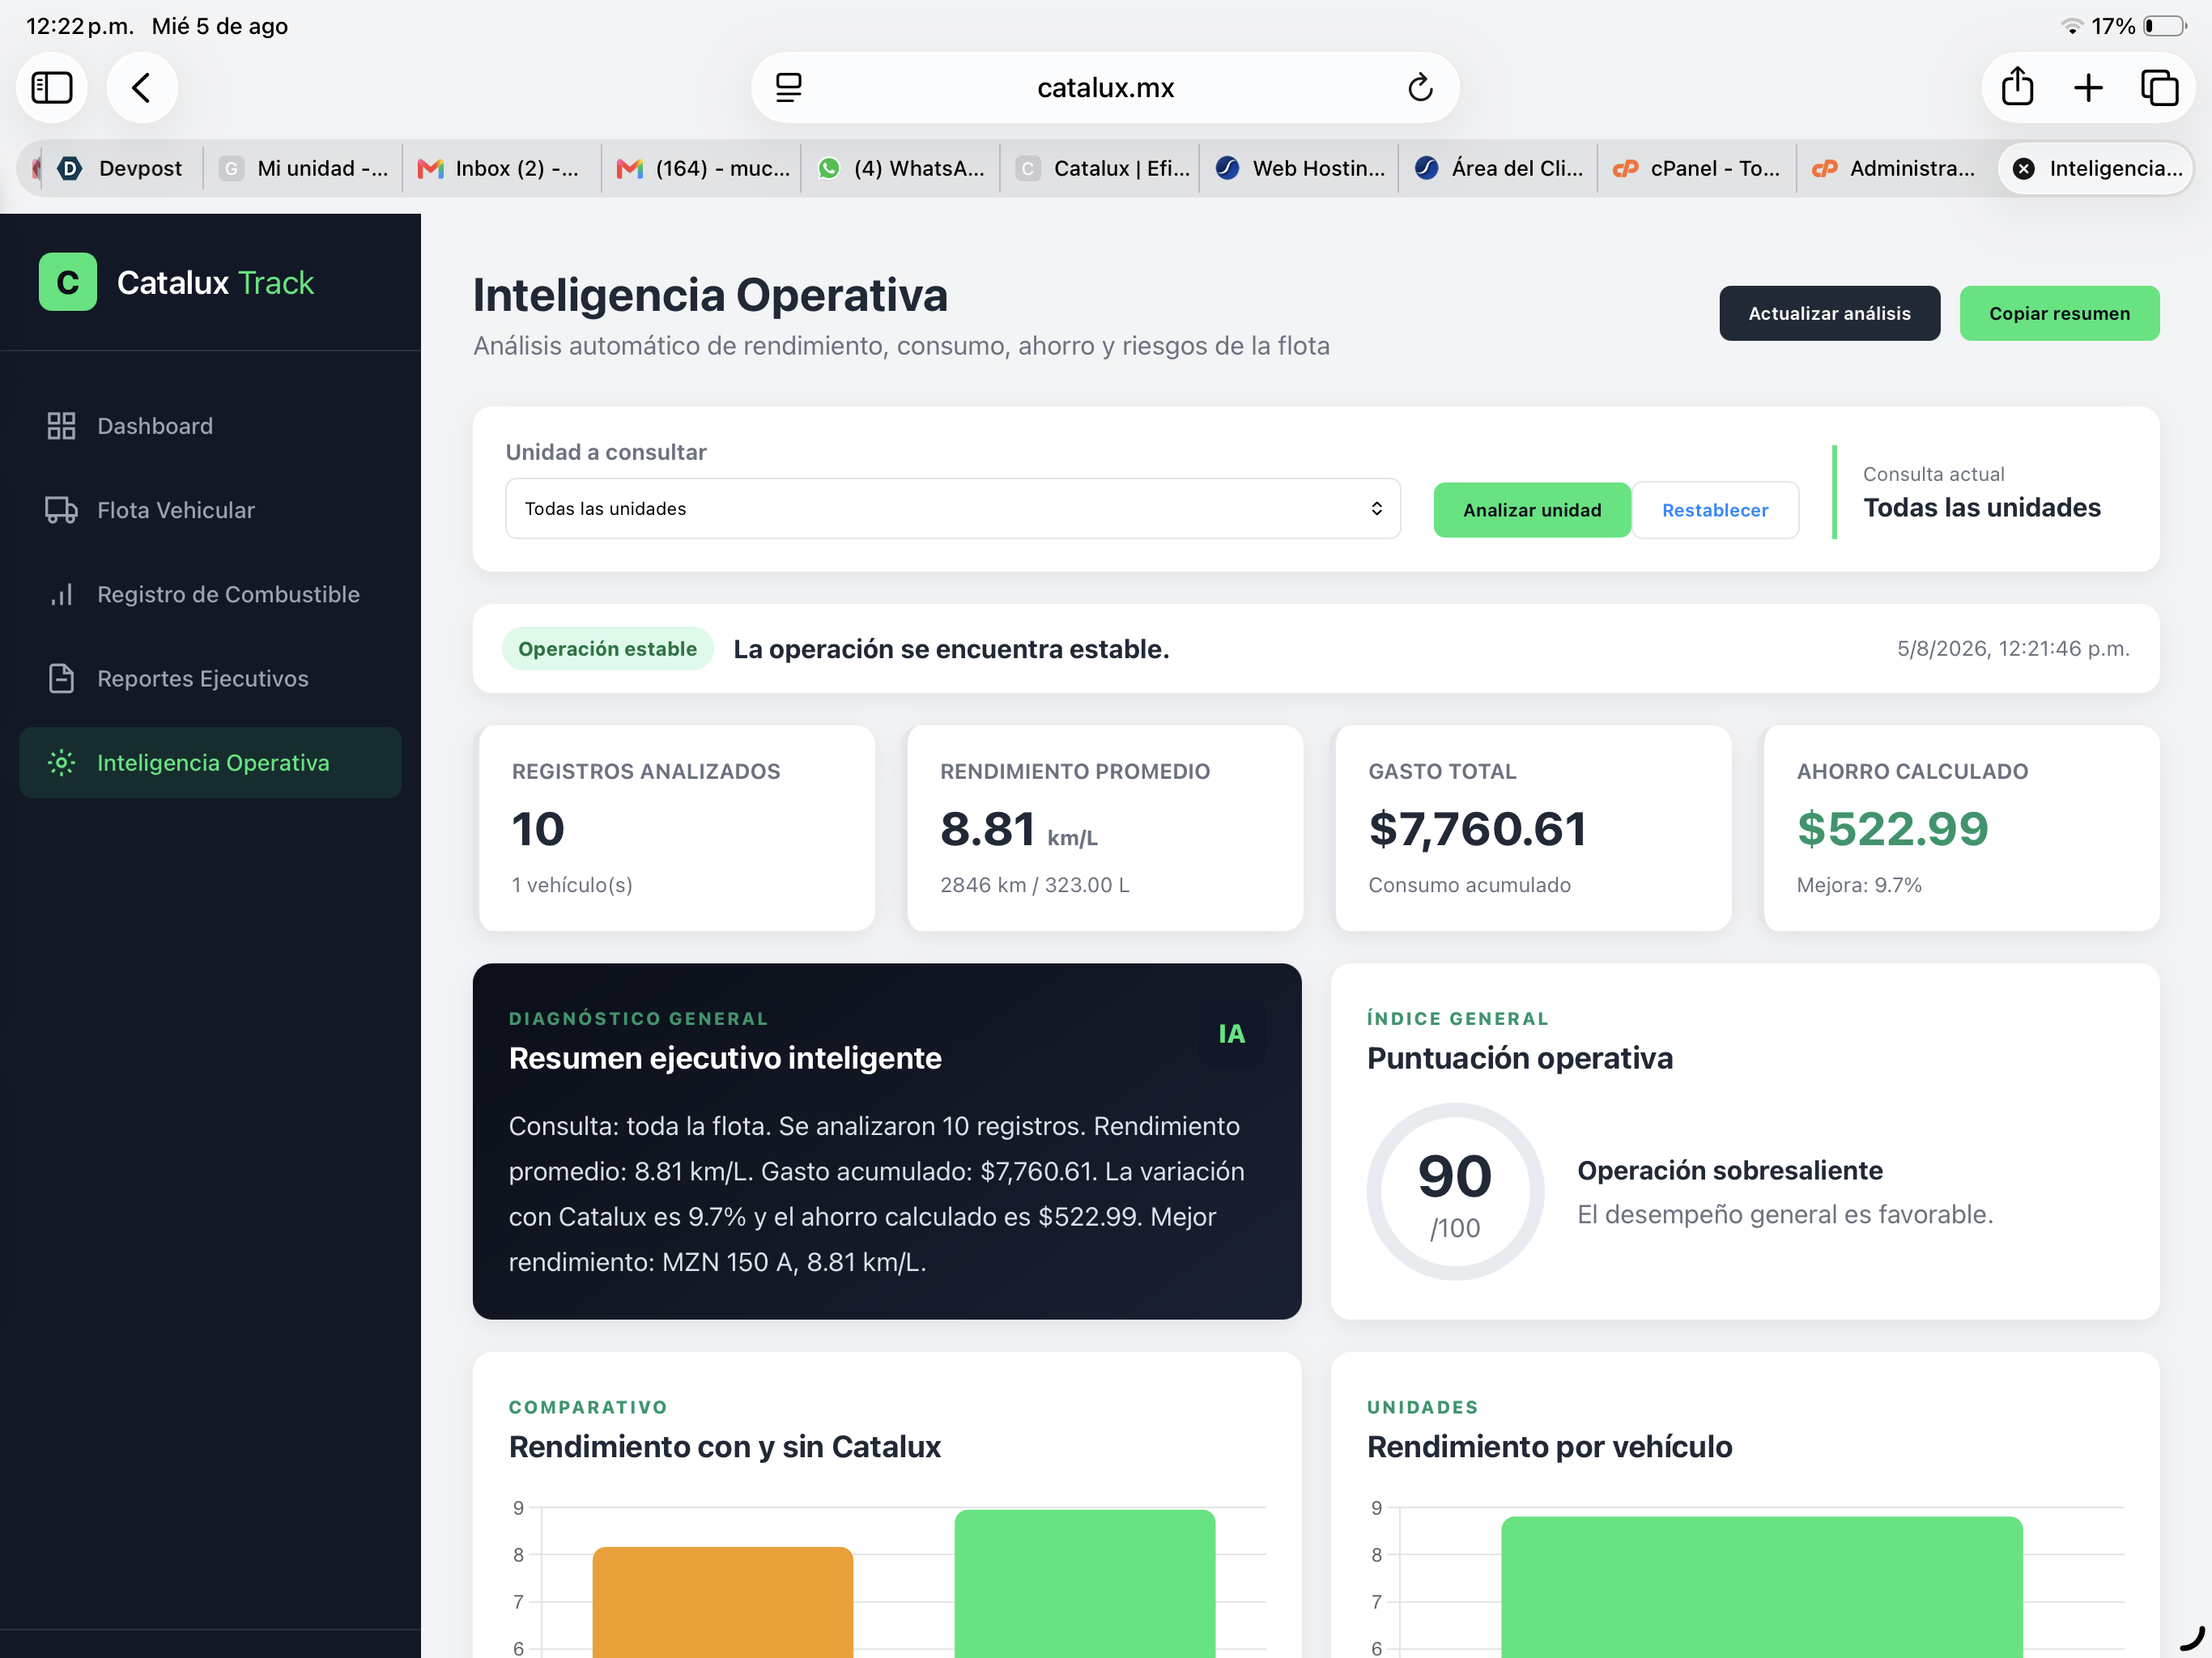Click the green bar in comparativo chart

[1085, 1584]
